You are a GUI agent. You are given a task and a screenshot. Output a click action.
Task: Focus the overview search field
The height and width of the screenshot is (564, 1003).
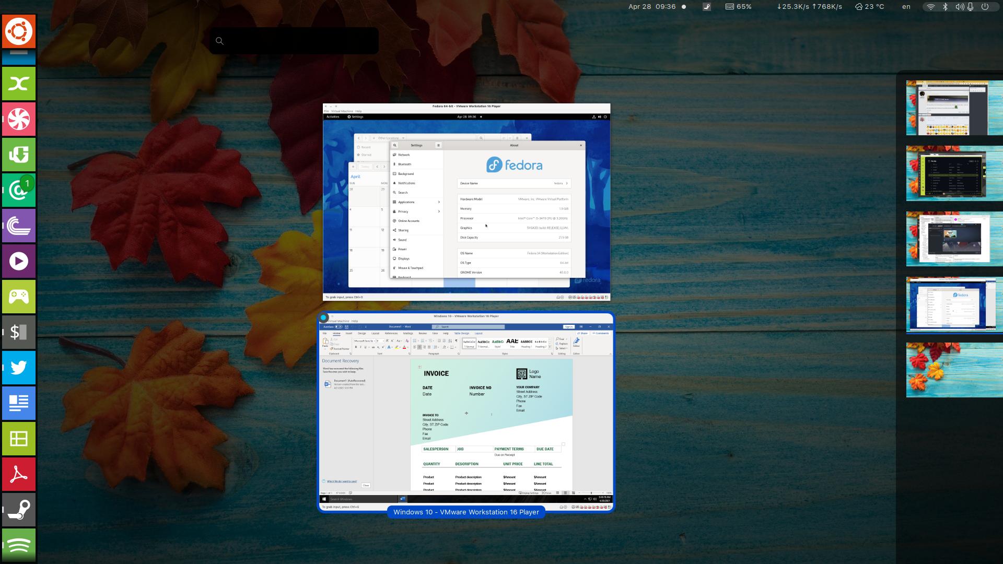pos(294,41)
